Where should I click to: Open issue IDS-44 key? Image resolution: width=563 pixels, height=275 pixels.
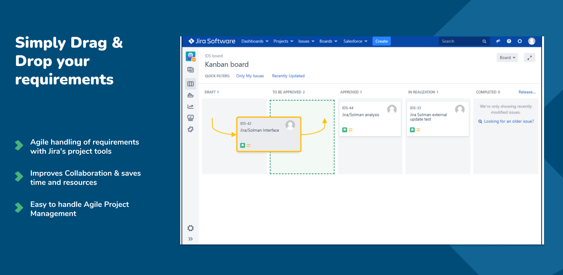pos(348,108)
